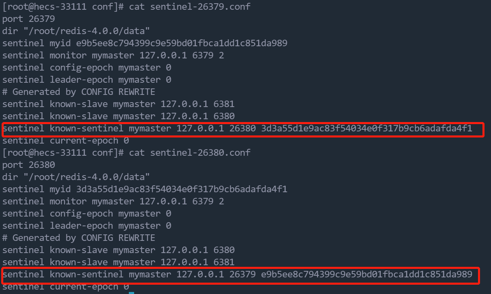Click the sentinel monitor line in 26379 config
The height and width of the screenshot is (294, 491).
[113, 55]
